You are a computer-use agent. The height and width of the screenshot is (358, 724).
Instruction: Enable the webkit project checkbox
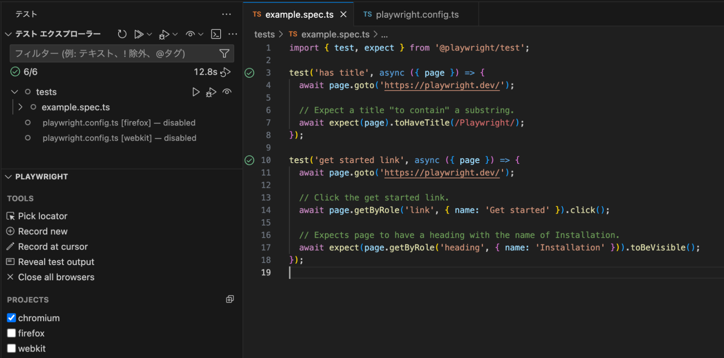coord(12,348)
